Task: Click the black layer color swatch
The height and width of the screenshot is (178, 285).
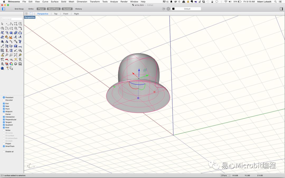Action: point(173,9)
